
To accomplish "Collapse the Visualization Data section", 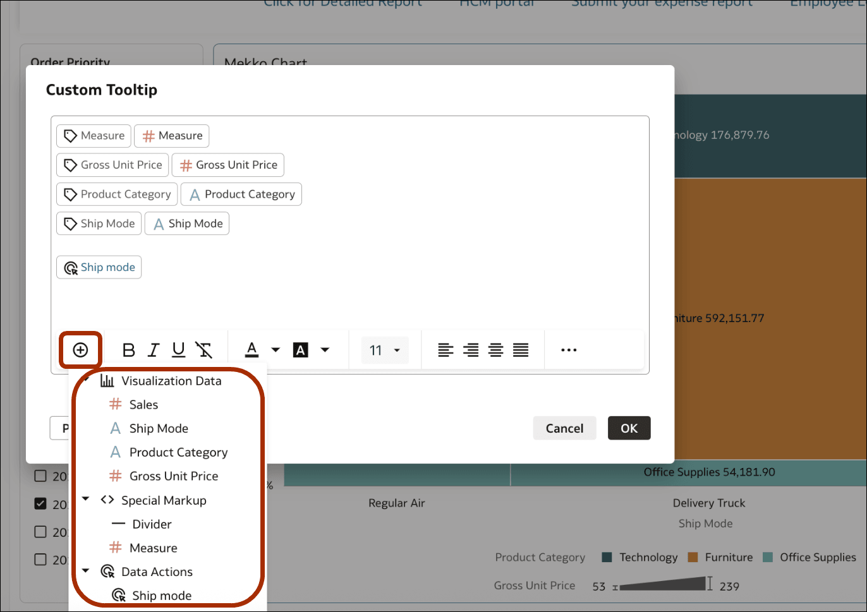I will click(x=85, y=380).
